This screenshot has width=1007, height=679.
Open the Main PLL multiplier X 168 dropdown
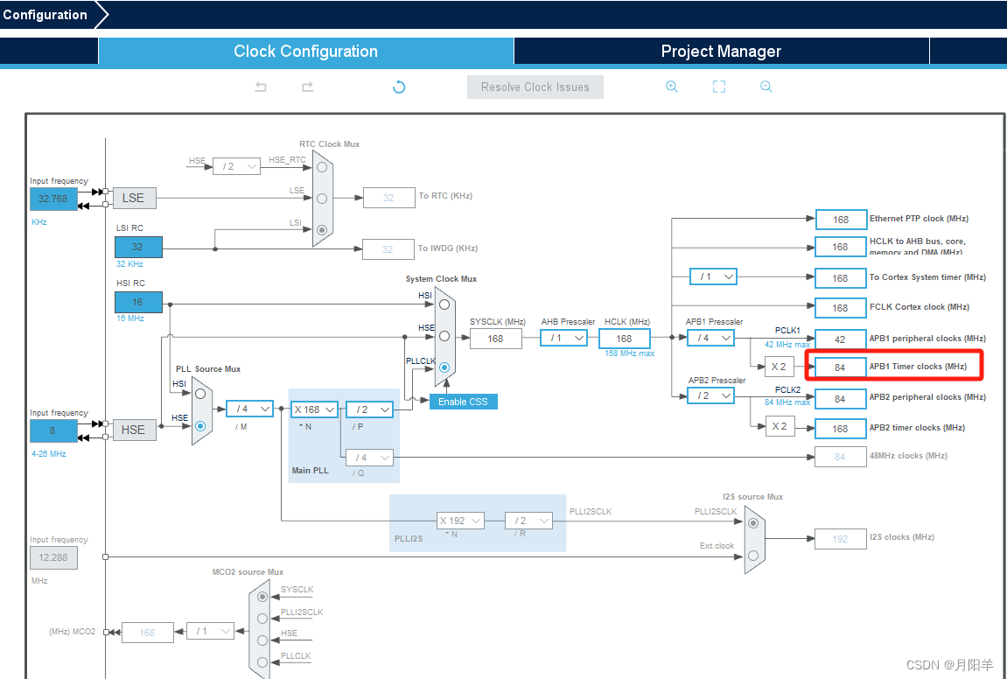click(313, 409)
